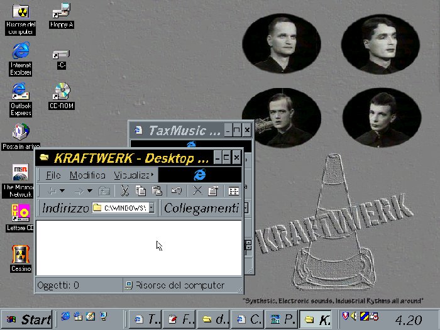Click the C:\WINDOWS address field
Image resolution: width=440 pixels, height=330 pixels.
pos(124,207)
